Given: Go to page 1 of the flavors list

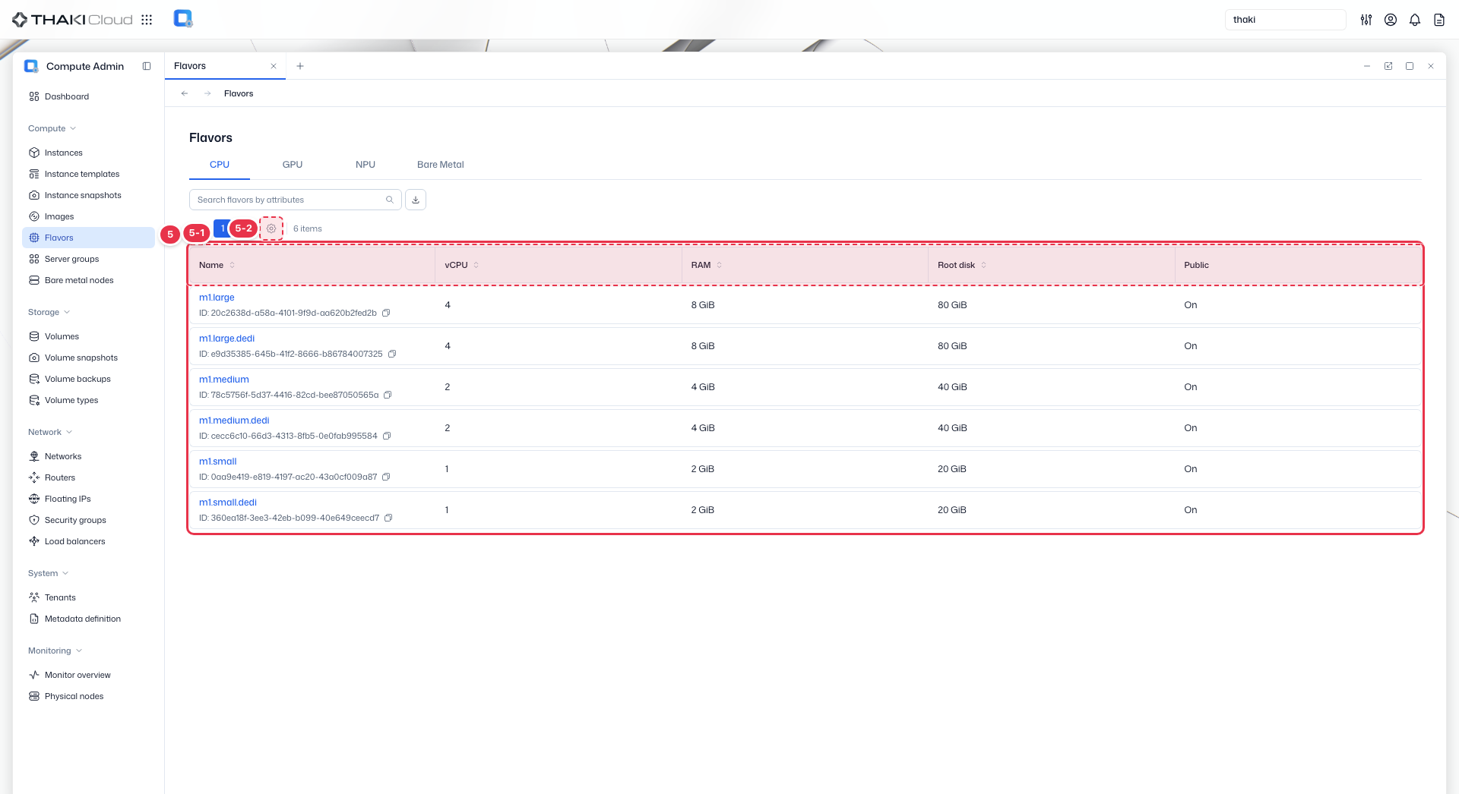Looking at the screenshot, I should pos(222,228).
